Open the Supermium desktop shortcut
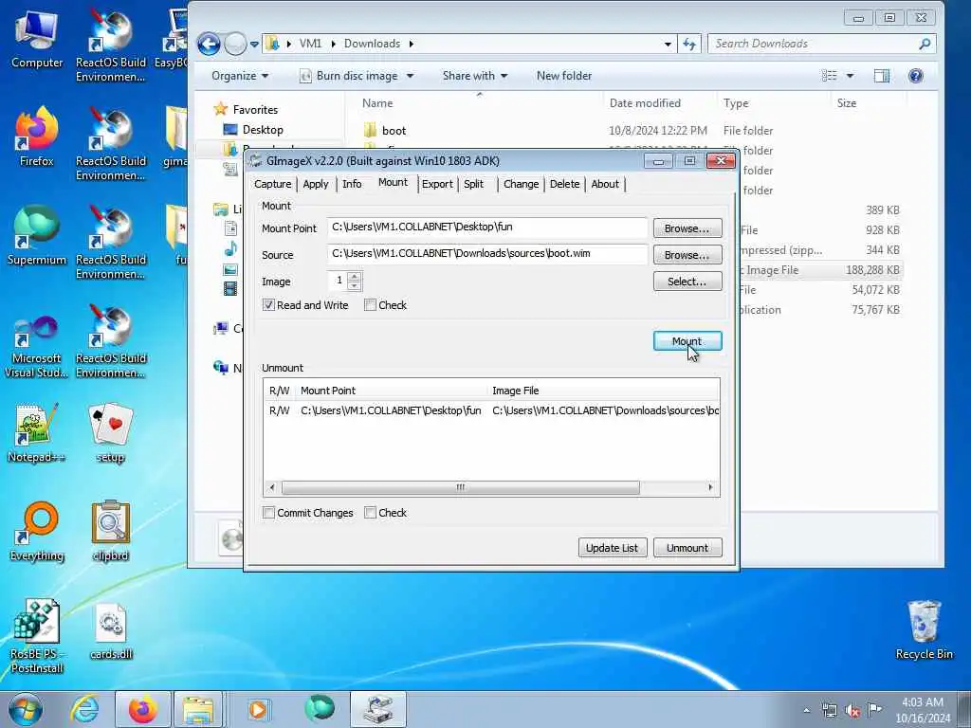Viewport: 971px width, 728px height. [x=37, y=235]
